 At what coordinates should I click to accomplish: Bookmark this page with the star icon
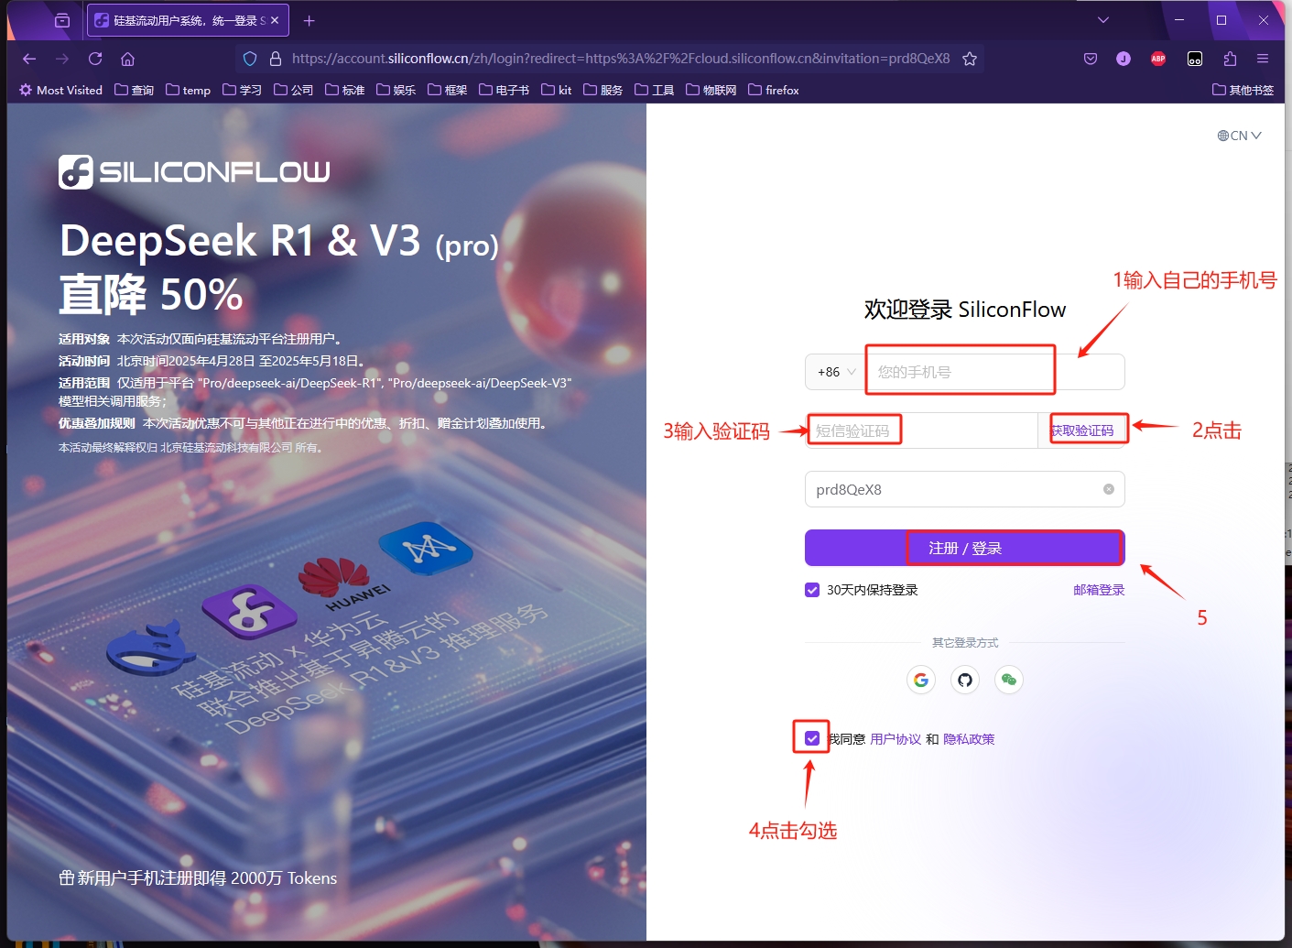tap(970, 59)
